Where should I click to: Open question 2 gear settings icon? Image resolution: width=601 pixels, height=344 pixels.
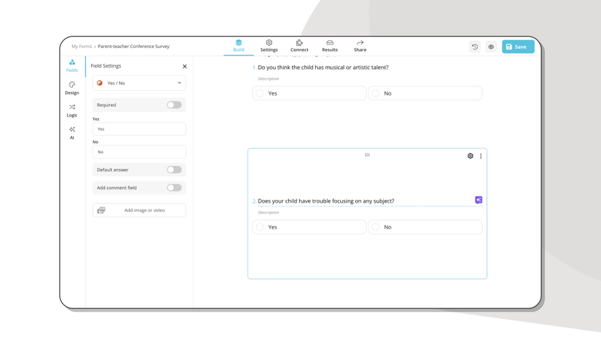pyautogui.click(x=471, y=156)
